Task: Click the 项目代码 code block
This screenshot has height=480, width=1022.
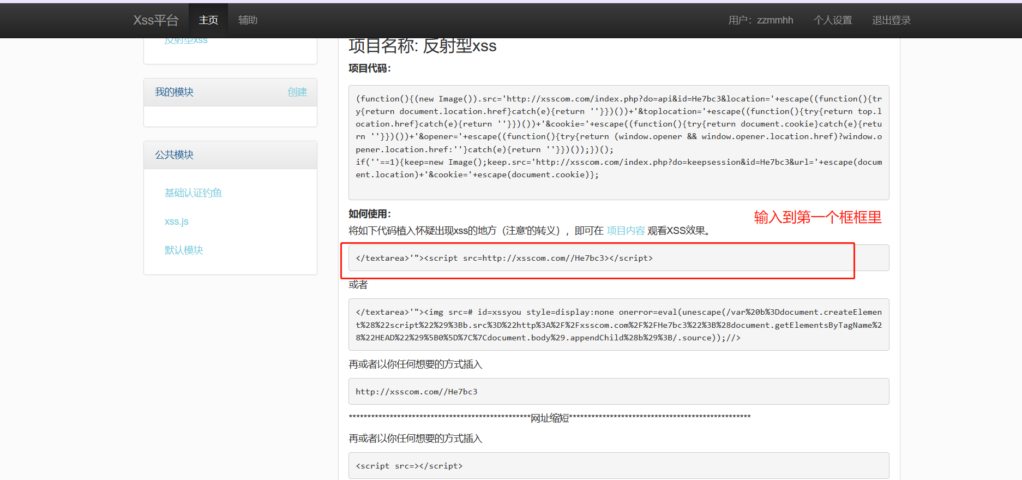Action: 619,142
